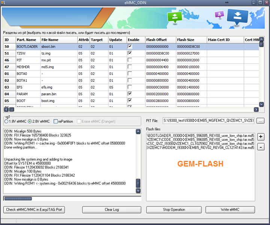
Task: Click Check eMMC/MMC in EasyJTAG Port
Action: point(34,210)
